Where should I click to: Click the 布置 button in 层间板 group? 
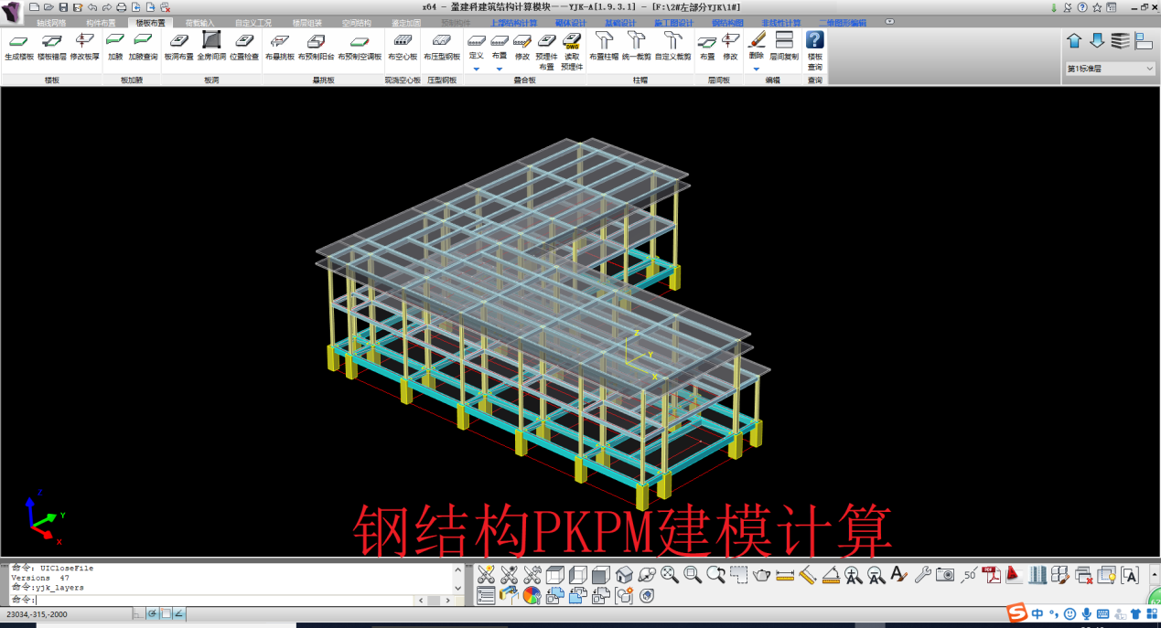click(707, 47)
